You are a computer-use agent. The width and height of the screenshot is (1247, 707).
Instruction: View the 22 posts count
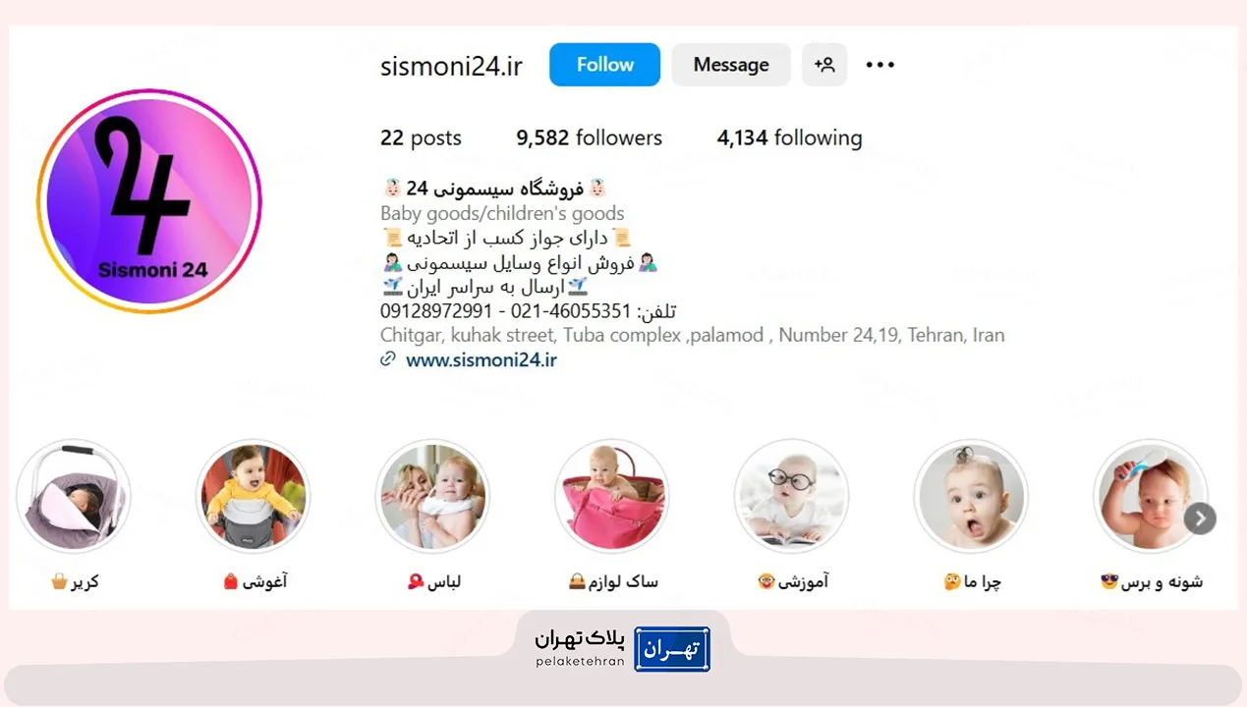(421, 138)
